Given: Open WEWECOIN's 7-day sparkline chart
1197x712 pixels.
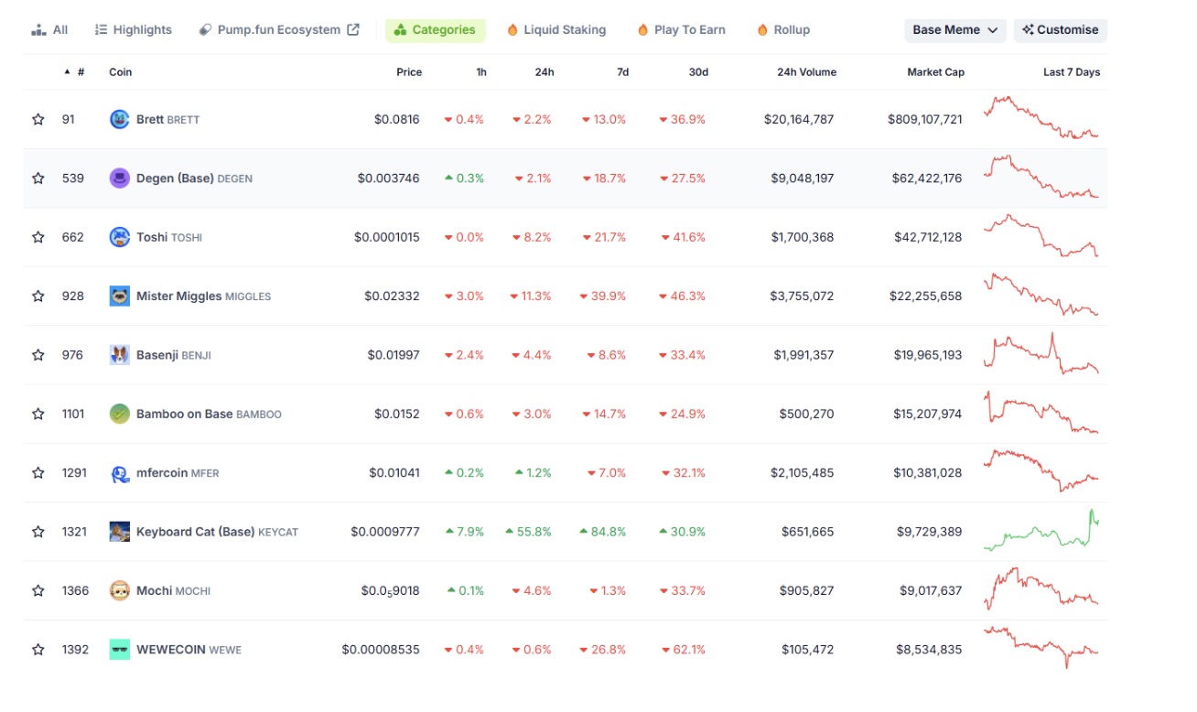Looking at the screenshot, I should pos(1041,648).
